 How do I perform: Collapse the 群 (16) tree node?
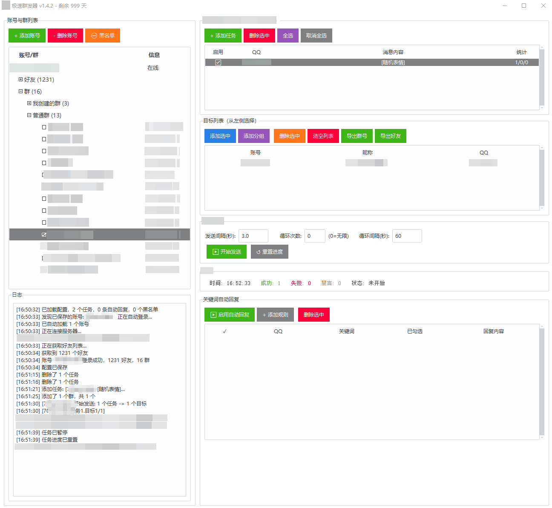pos(20,91)
